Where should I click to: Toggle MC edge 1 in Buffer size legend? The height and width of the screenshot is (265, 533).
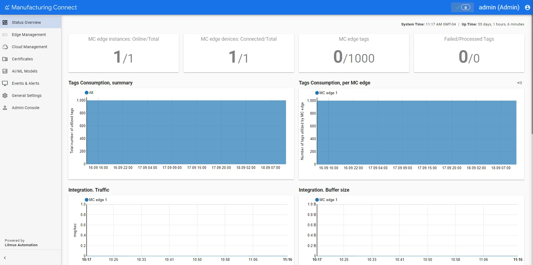[326, 200]
